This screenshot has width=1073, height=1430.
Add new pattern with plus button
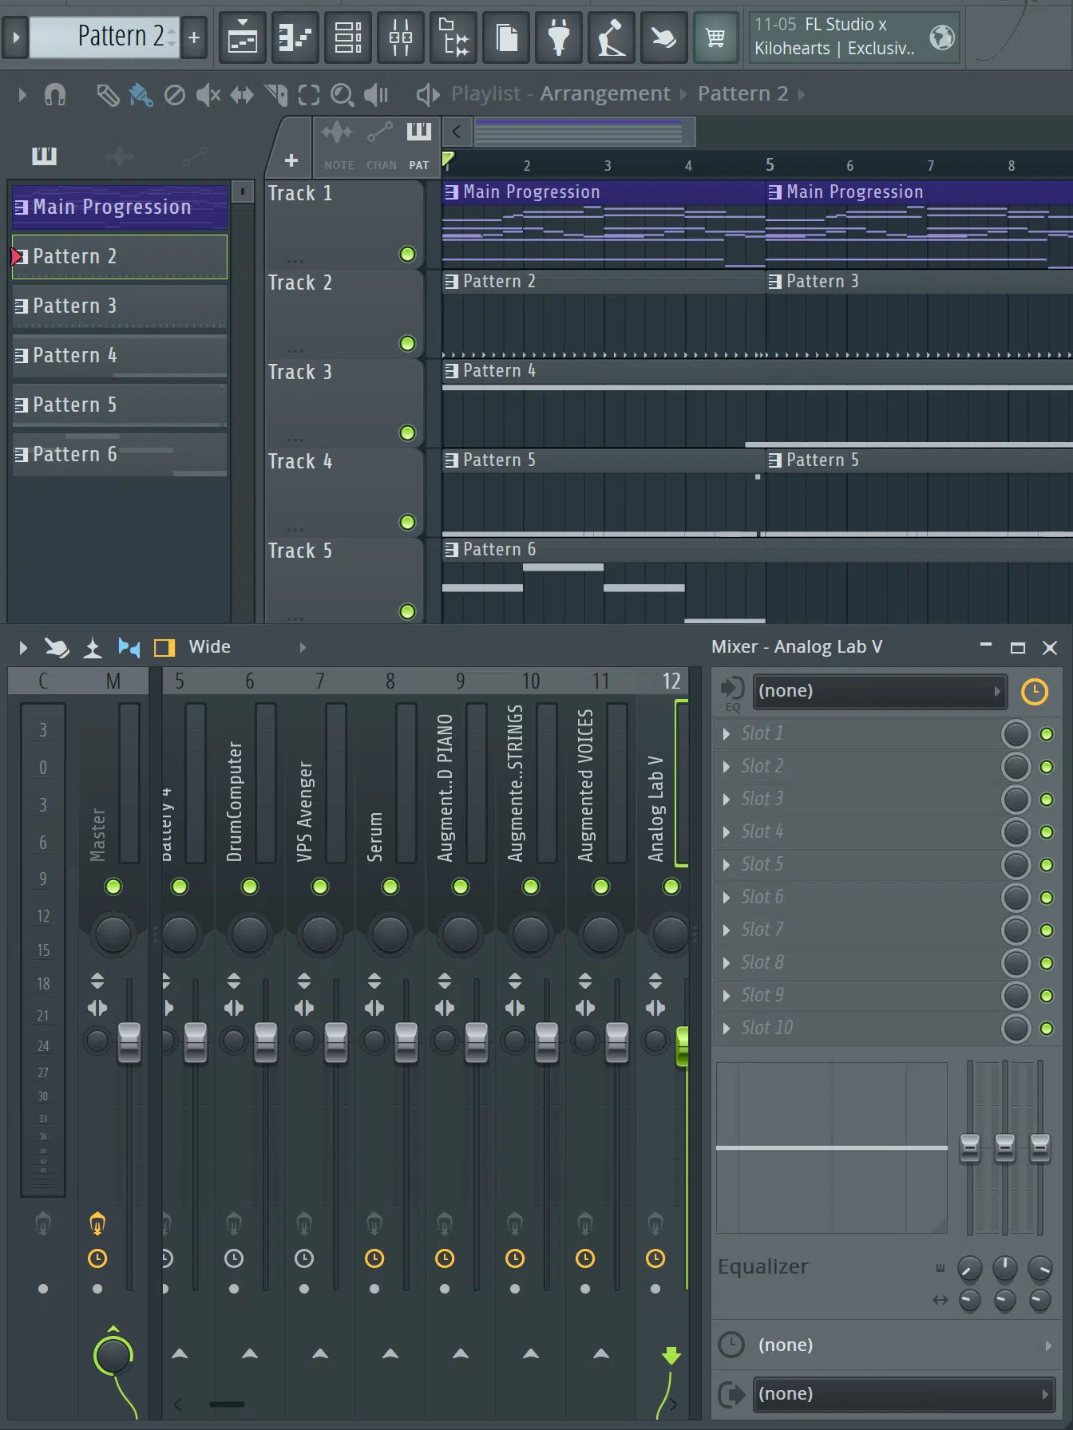194,38
